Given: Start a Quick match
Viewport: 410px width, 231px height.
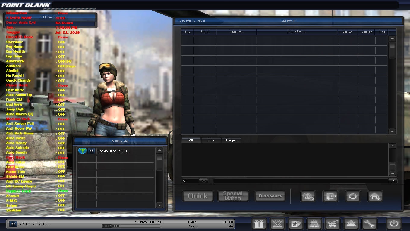Looking at the screenshot, I should (x=198, y=196).
